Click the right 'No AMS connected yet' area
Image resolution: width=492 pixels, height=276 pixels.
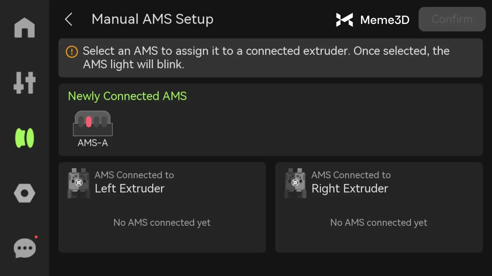[379, 223]
